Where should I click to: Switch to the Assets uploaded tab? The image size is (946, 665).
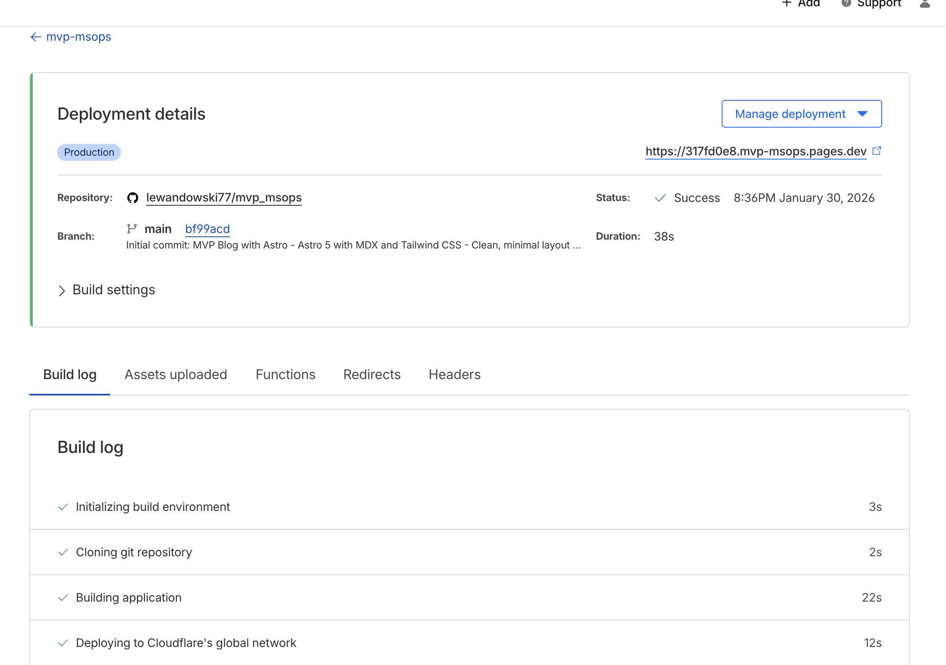[176, 374]
